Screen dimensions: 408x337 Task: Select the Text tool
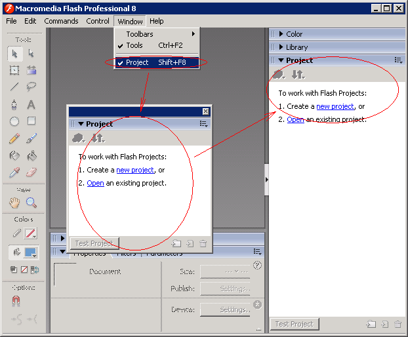tap(31, 104)
